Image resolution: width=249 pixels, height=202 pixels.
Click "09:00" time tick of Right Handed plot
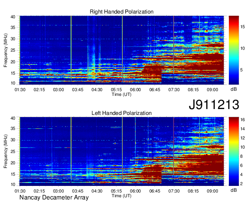pos(212,90)
